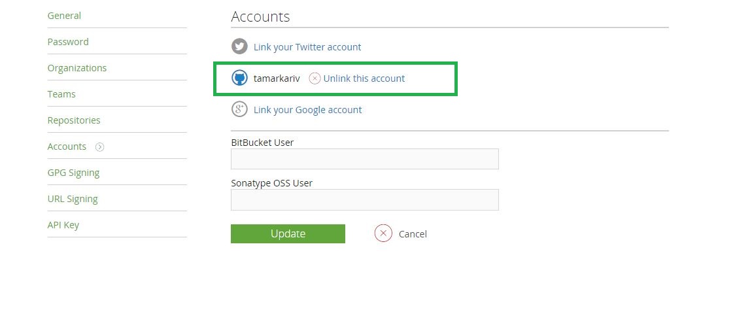Viewport: 735px width, 310px height.
Task: Navigate to Teams settings
Action: pyautogui.click(x=61, y=94)
